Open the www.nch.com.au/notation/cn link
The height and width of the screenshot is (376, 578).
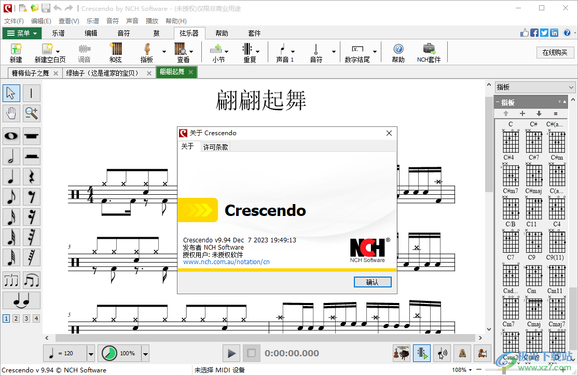[x=226, y=262]
